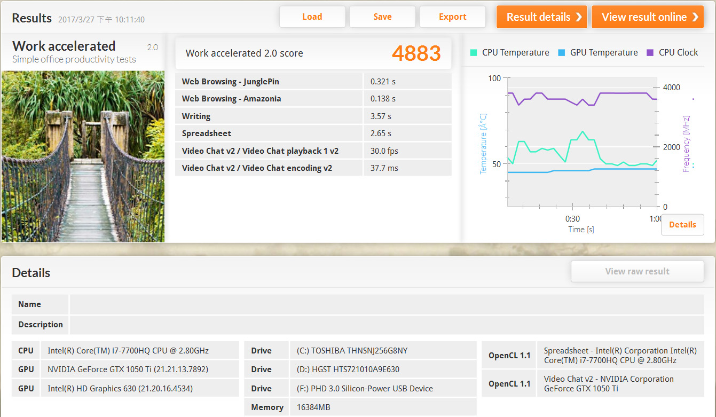Screen dimensions: 716x417
Task: Select the Web Browsing - JunglePin row
Action: [313, 82]
